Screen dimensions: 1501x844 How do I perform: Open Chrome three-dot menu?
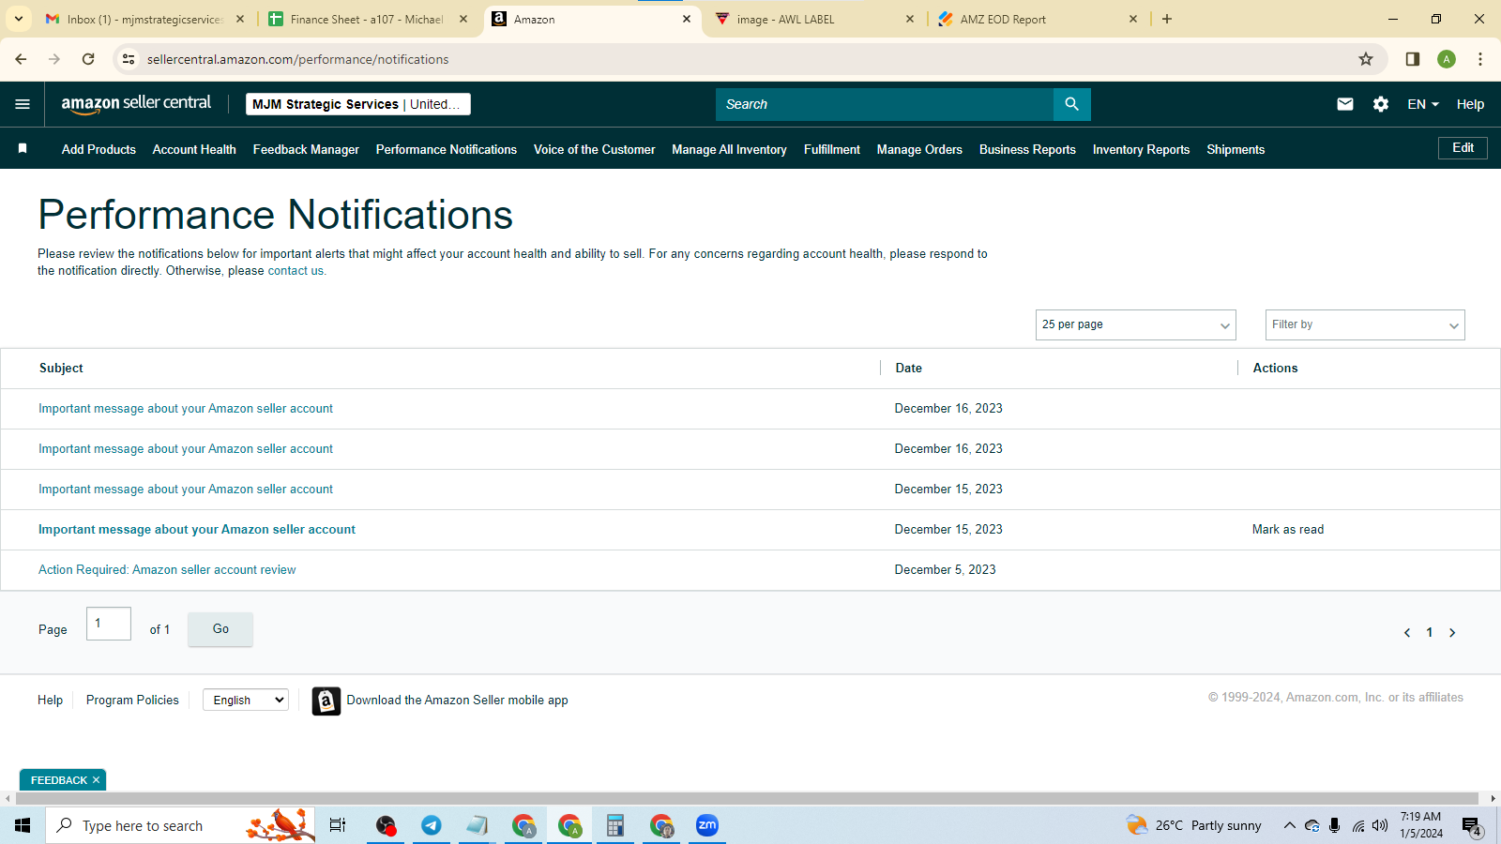click(x=1480, y=59)
